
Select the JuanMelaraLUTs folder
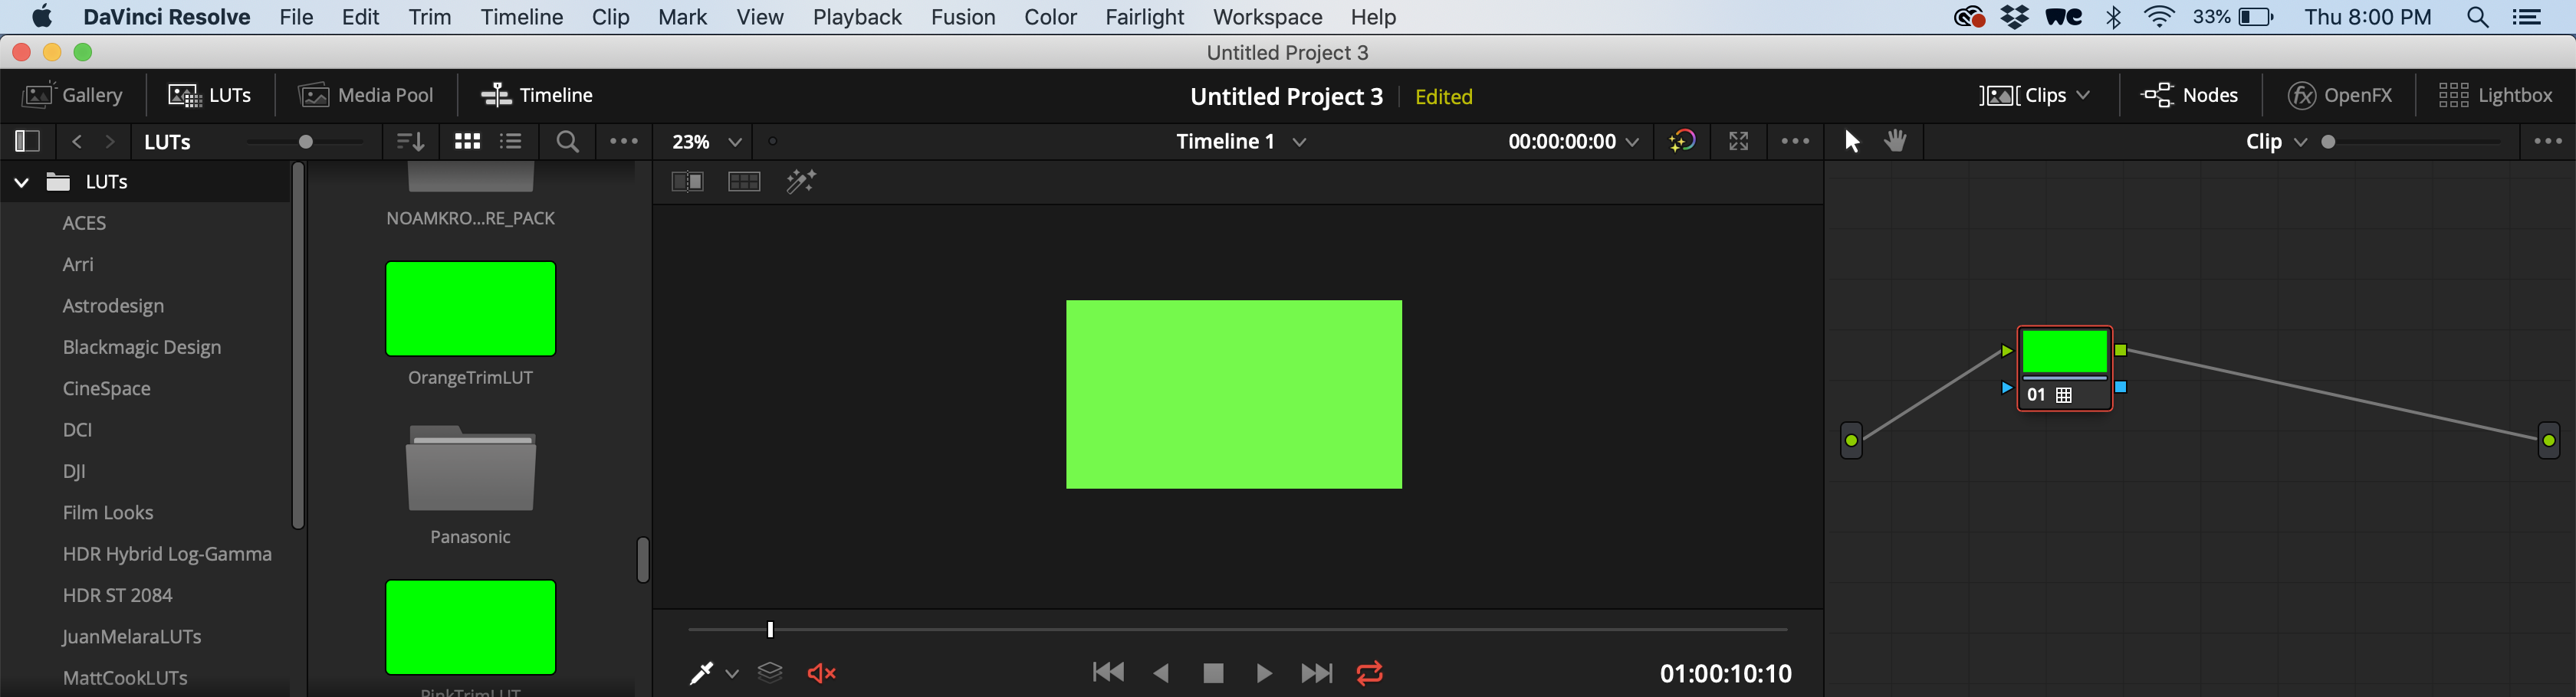[x=132, y=636]
